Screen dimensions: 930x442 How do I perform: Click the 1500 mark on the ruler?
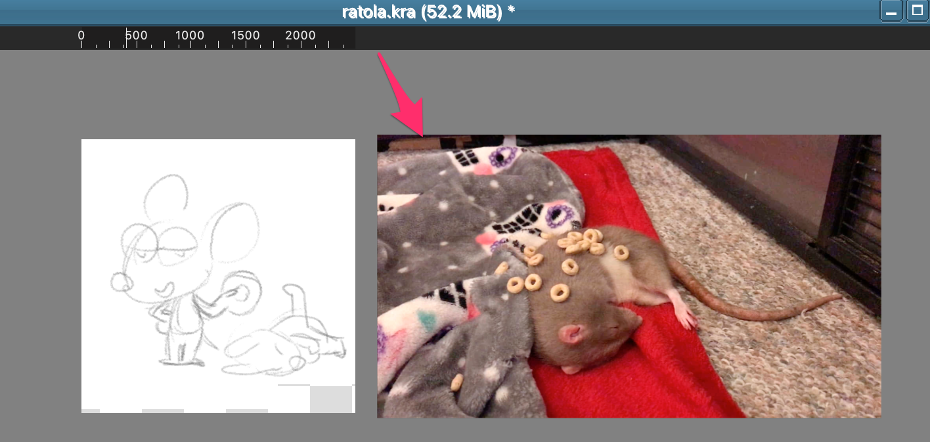pos(246,36)
